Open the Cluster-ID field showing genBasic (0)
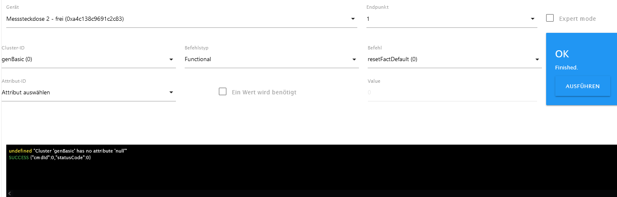 pos(83,59)
